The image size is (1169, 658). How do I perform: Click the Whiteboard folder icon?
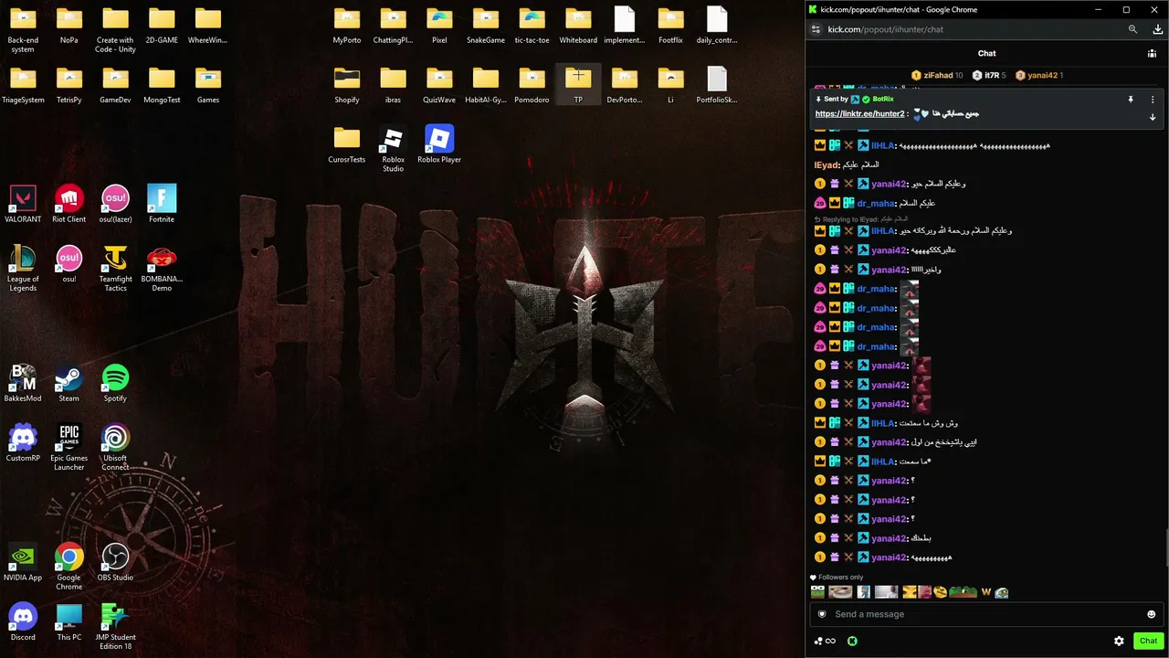(x=578, y=26)
